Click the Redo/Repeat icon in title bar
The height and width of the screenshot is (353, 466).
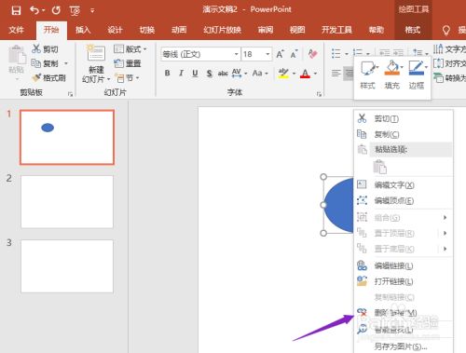56,10
